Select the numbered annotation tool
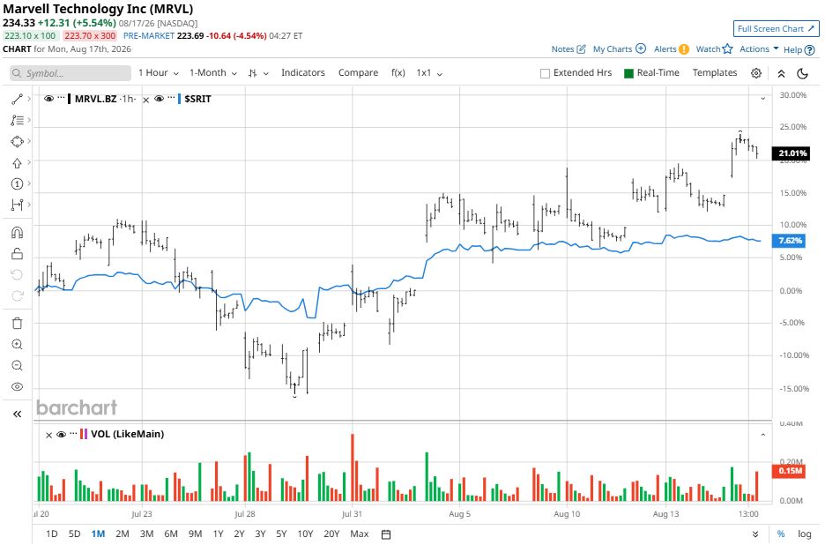This screenshot has height=545, width=825. [x=17, y=183]
